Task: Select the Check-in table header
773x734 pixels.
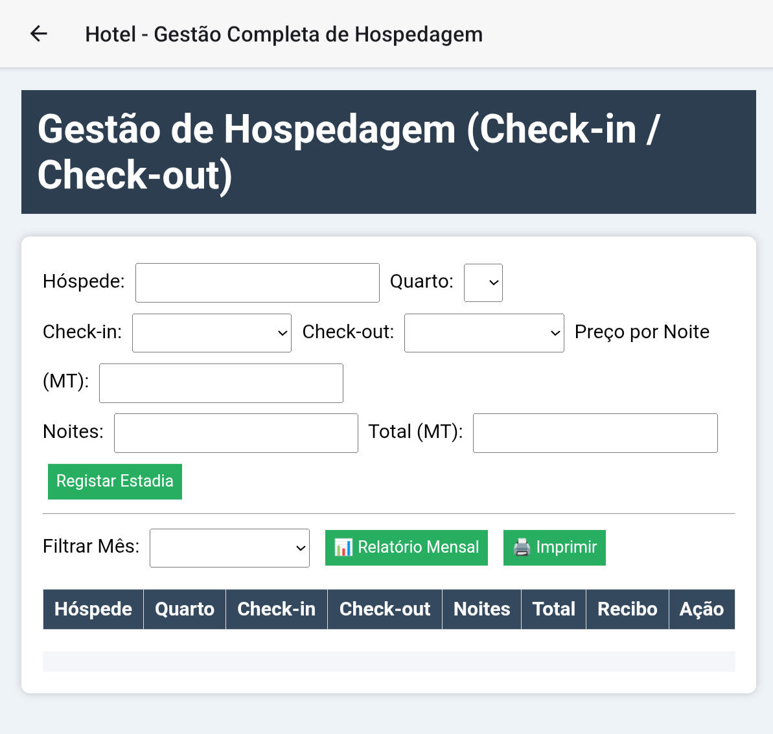Action: [277, 609]
